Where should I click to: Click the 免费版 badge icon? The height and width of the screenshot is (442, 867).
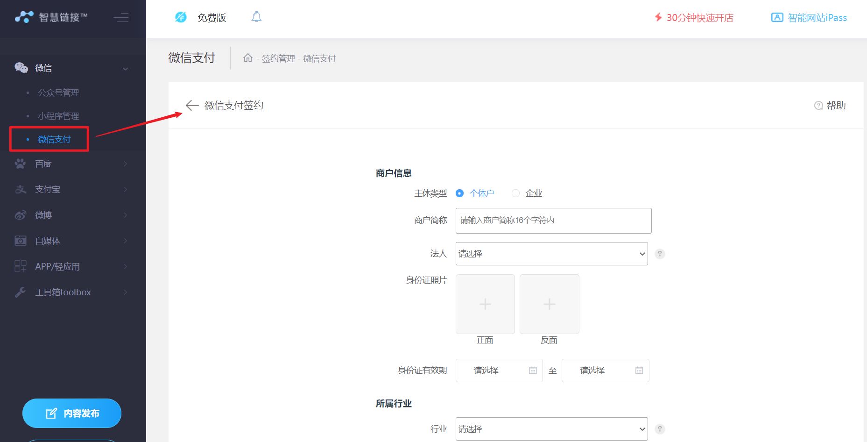(x=181, y=17)
